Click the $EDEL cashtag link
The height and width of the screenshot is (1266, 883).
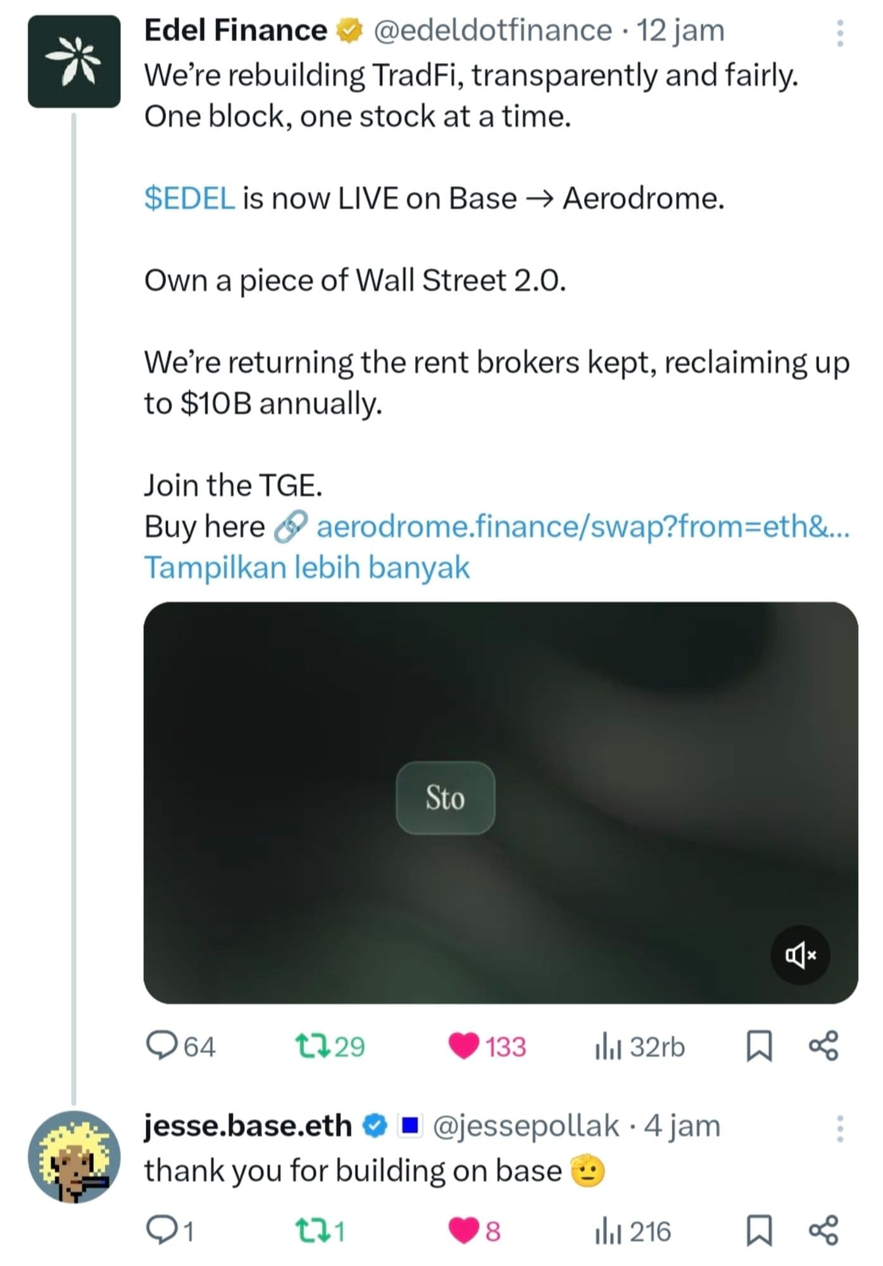click(x=189, y=199)
